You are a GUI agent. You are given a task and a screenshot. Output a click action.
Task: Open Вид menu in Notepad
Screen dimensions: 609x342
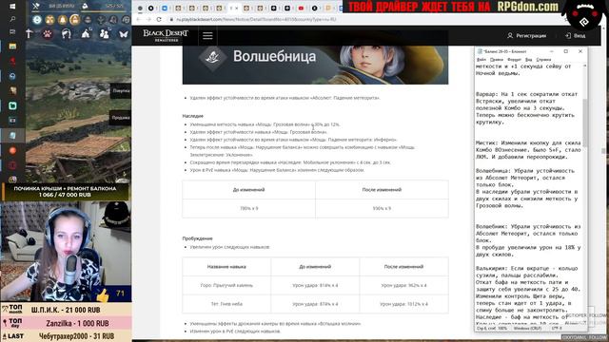click(529, 60)
